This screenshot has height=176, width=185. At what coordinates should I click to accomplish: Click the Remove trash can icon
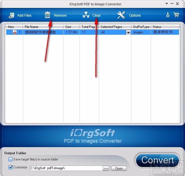47,15
